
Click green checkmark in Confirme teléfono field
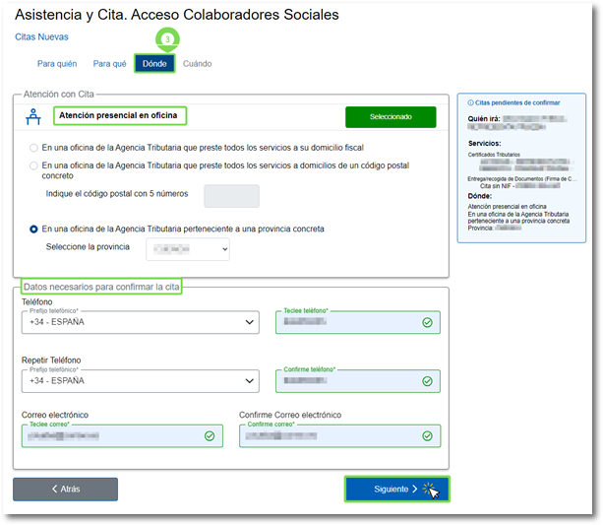coord(427,380)
